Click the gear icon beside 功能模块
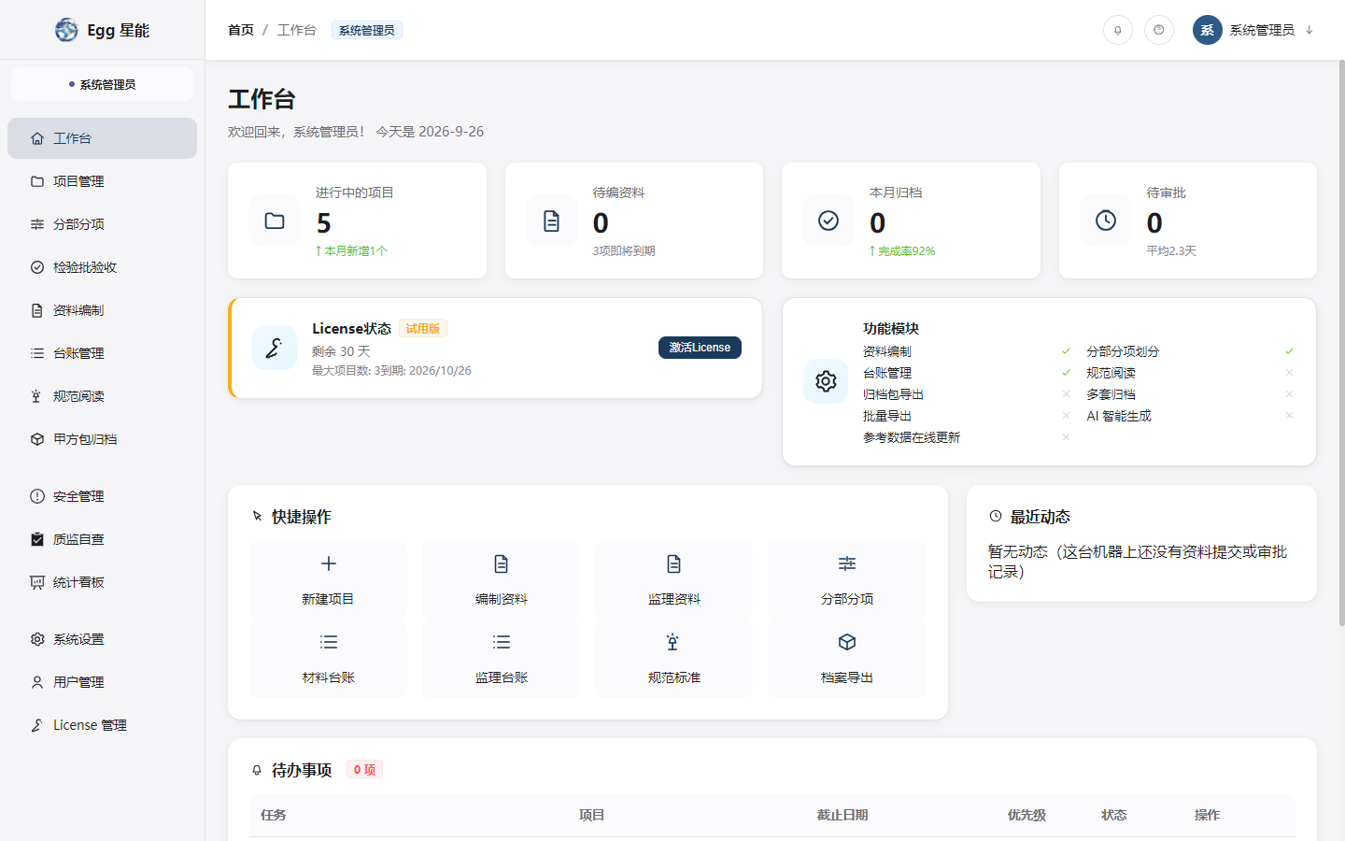1345x841 pixels. click(x=826, y=381)
